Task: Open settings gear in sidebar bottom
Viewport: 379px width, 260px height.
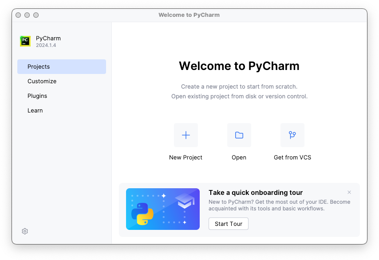Action: point(25,231)
